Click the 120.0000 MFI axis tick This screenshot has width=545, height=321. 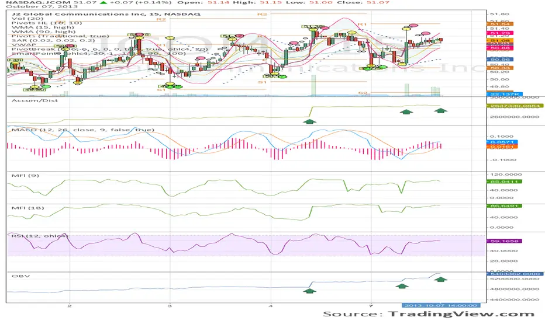point(506,175)
